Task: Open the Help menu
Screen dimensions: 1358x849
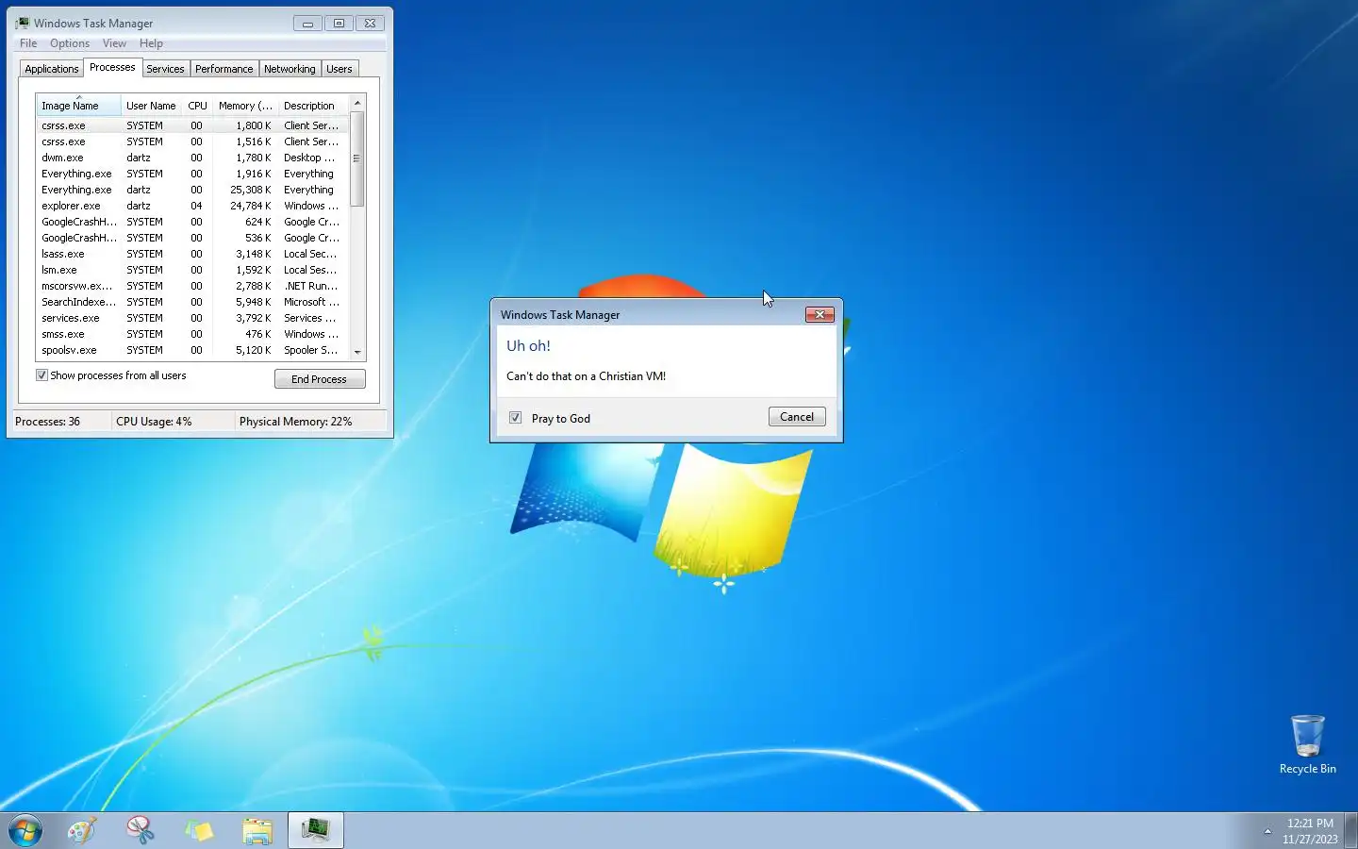Action: coord(151,43)
